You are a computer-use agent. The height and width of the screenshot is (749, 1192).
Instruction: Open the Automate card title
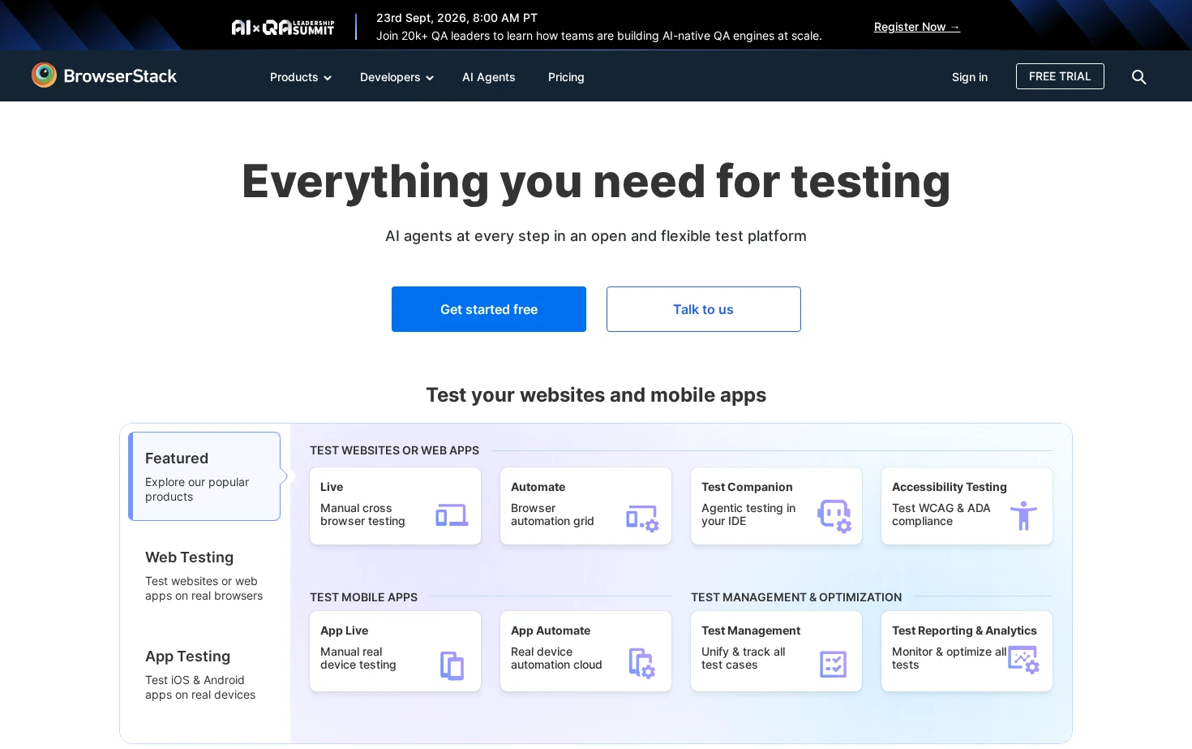538,487
